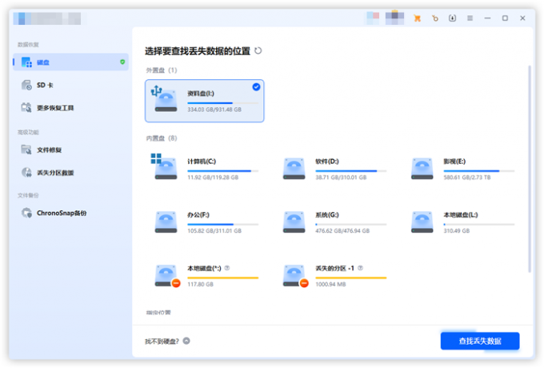
Task: Click the ChronoSnap backup icon
Action: coord(26,213)
